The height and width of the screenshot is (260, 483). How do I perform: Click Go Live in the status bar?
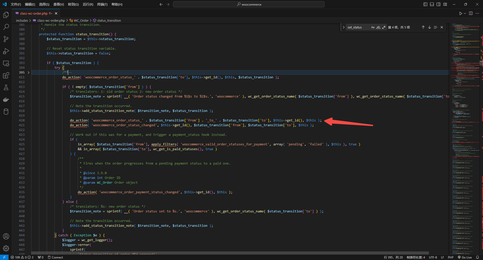point(465,257)
